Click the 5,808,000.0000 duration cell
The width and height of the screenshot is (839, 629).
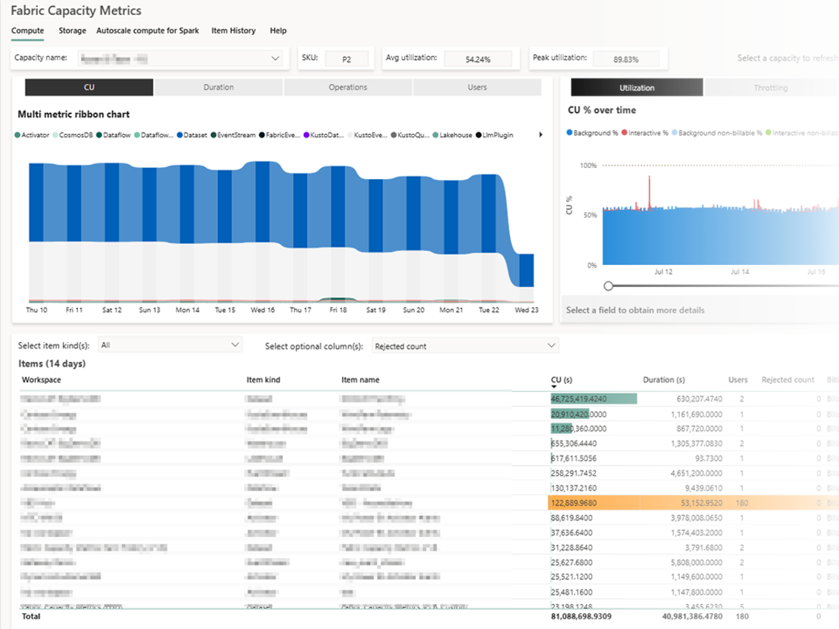point(696,562)
